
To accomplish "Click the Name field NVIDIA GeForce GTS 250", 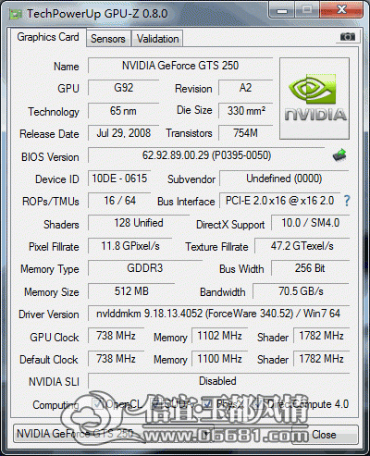I will 180,66.
